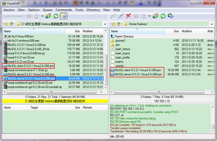The image size is (217, 141).
Task: Select MySQL-server-5.5.21-1 rpm in remote list
Action: click(162, 74)
